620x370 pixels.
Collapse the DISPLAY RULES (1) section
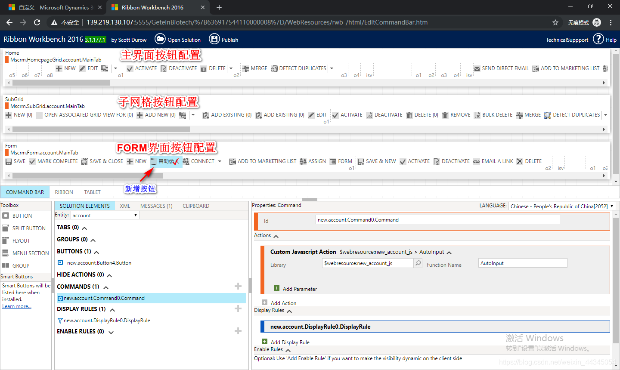(112, 310)
